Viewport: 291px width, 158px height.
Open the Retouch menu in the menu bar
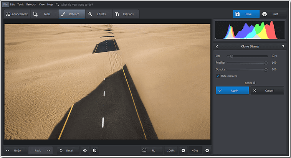pyautogui.click(x=31, y=5)
